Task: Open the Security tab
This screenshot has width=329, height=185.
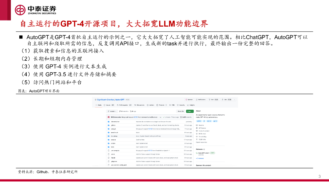Action: click(x=181, y=105)
